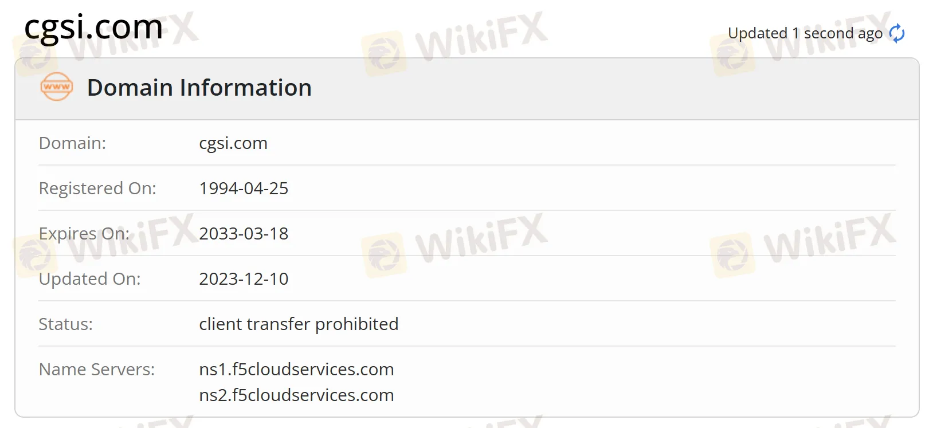Viewport: 929px width, 428px height.
Task: Click the Expires On: label
Action: click(84, 234)
